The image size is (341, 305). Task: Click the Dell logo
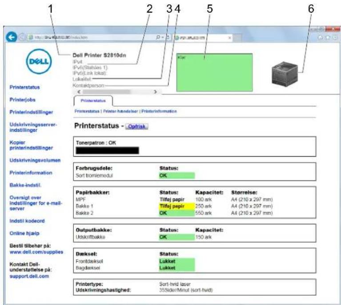[39, 61]
